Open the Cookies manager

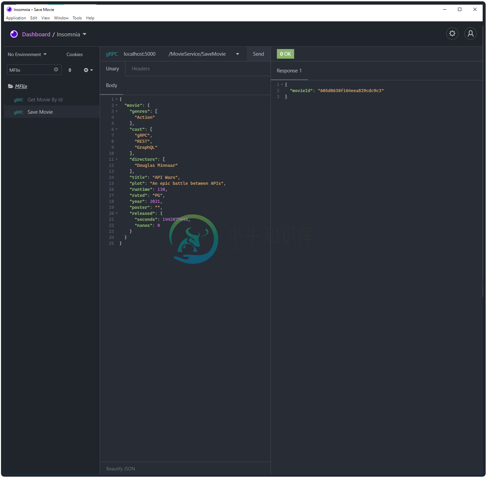pos(74,54)
